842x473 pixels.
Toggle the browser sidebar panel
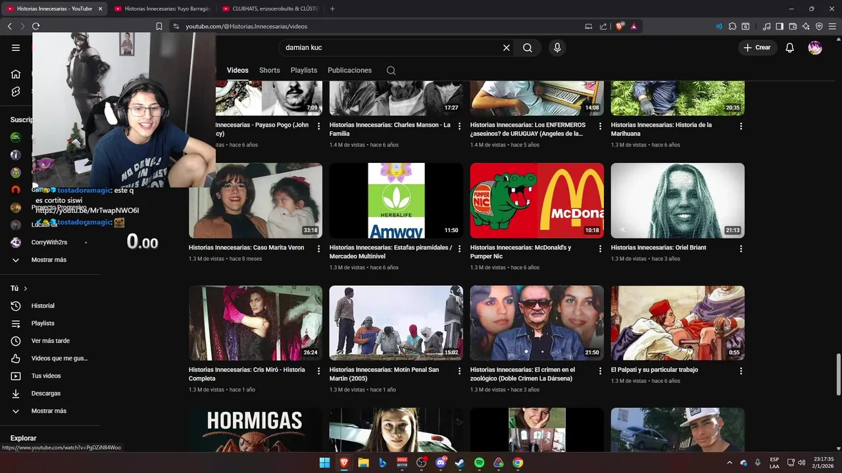tap(780, 26)
